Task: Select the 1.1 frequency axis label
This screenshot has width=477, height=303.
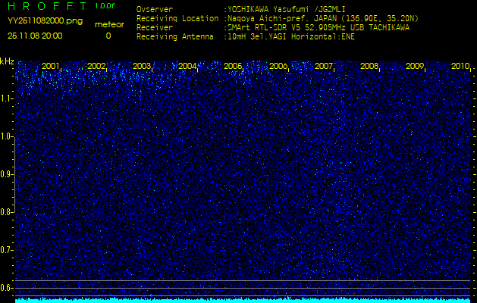Action: click(7, 98)
